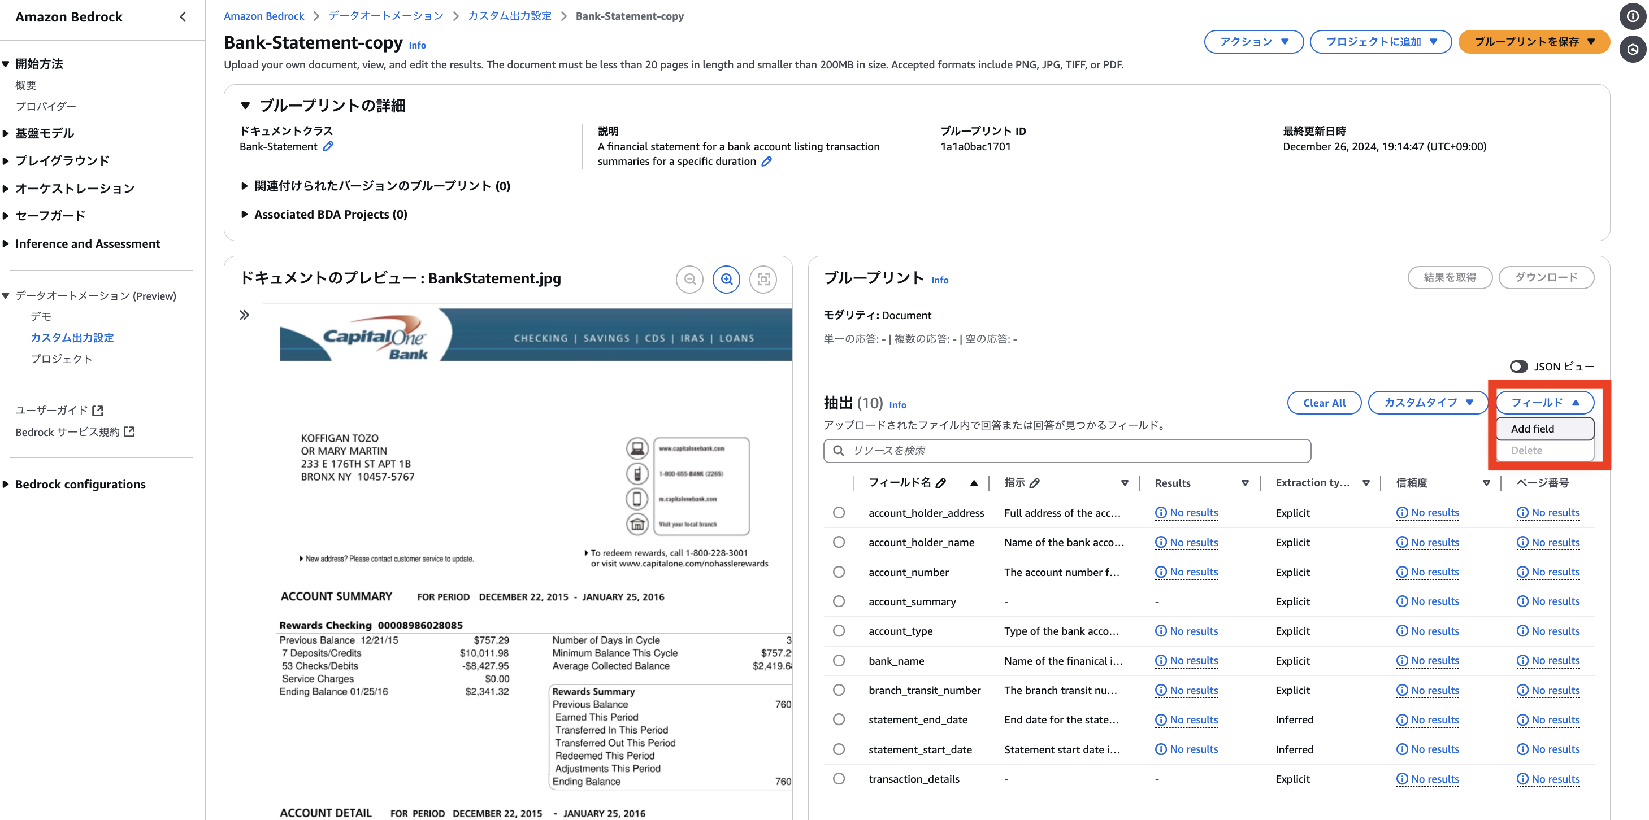This screenshot has width=1649, height=820.
Task: Click the Clear All button
Action: coord(1324,402)
